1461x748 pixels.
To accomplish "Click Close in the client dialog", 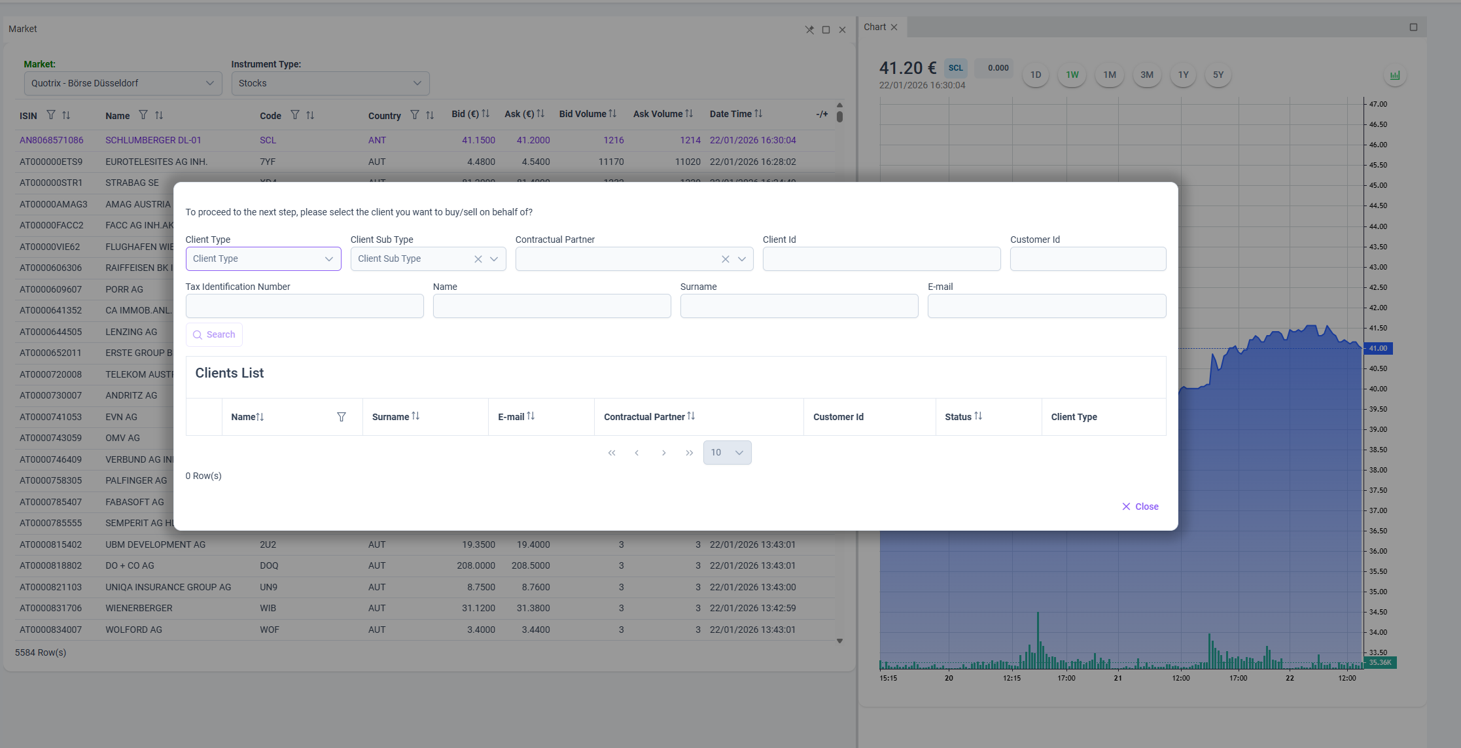I will 1140,507.
